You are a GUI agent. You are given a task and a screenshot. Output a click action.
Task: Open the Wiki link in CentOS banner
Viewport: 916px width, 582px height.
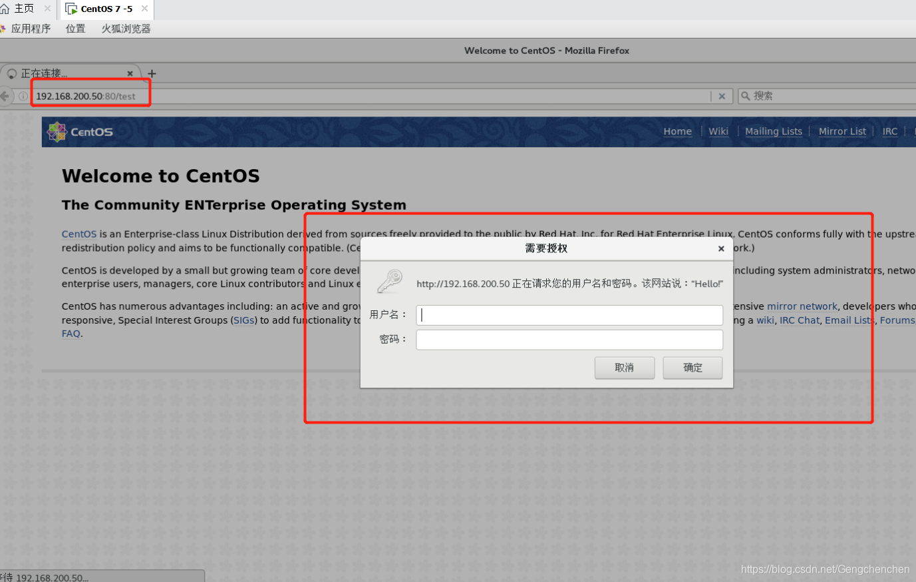718,131
